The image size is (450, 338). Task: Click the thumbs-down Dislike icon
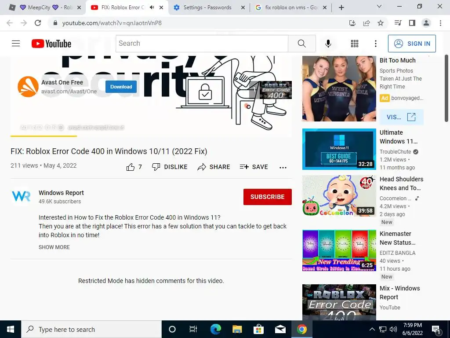156,167
